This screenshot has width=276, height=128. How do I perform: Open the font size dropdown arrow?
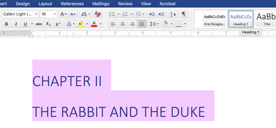tap(55, 14)
